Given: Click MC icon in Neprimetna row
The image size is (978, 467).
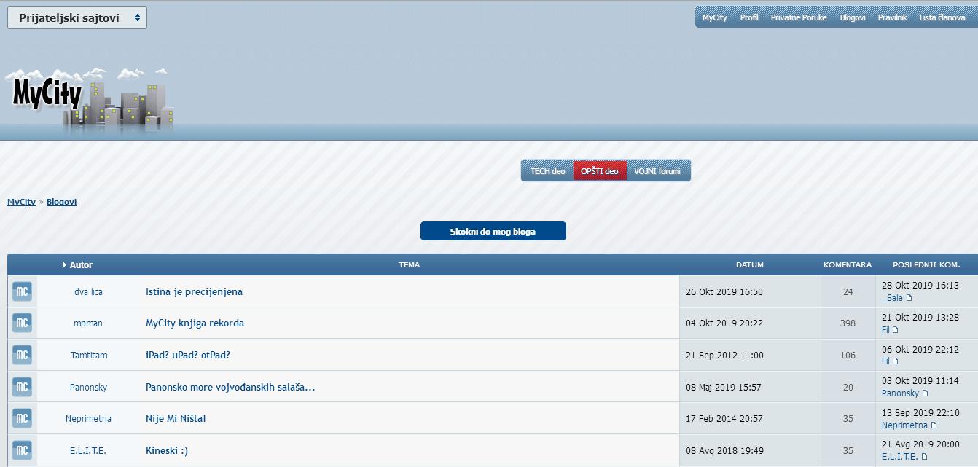Looking at the screenshot, I should coord(22,418).
